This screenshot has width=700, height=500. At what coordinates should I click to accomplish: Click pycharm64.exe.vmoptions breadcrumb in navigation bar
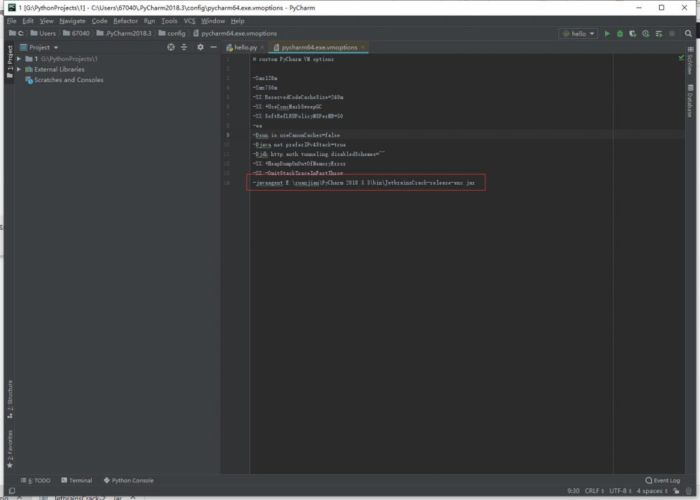tap(235, 34)
